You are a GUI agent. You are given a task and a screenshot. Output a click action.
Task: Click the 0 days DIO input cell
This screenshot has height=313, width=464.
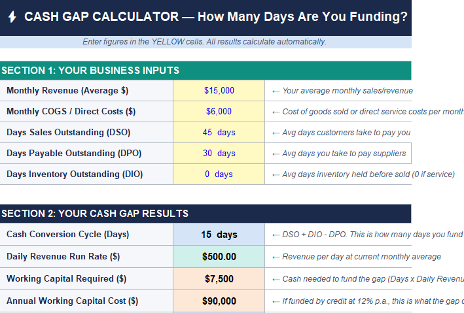coord(219,174)
